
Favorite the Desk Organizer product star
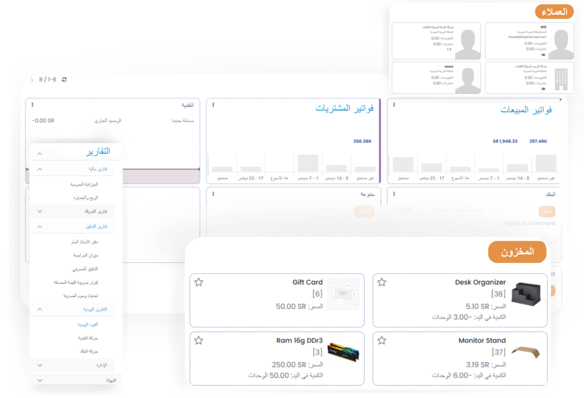pyautogui.click(x=382, y=282)
